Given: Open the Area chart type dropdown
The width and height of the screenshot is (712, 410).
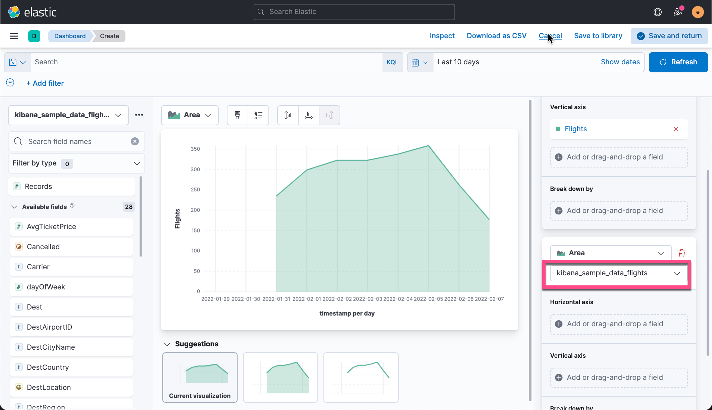Looking at the screenshot, I should [190, 115].
